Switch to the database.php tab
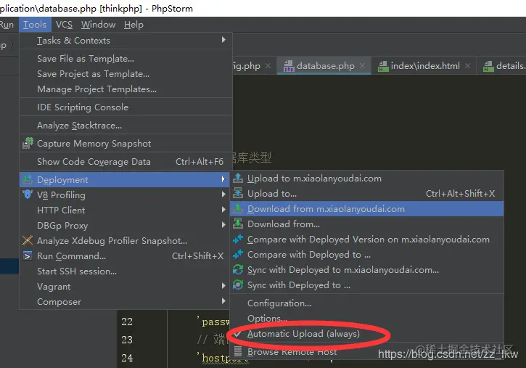The image size is (526, 368). 324,66
